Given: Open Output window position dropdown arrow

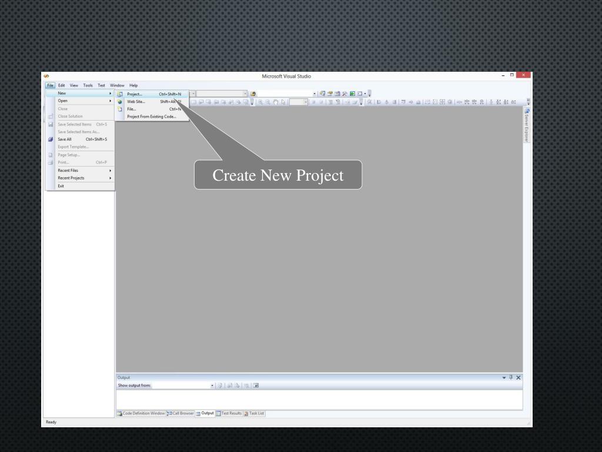Looking at the screenshot, I should (x=504, y=378).
